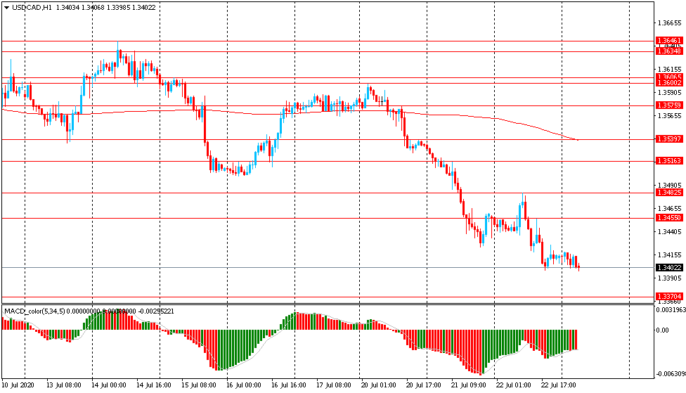Select the 1.35759 resistance level label
This screenshot has width=686, height=393.
[668, 105]
